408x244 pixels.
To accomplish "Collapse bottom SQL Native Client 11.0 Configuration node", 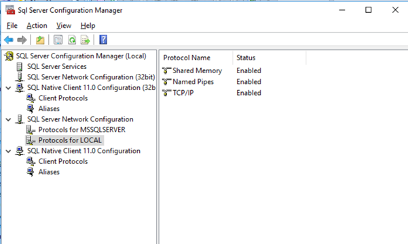I will [8, 151].
